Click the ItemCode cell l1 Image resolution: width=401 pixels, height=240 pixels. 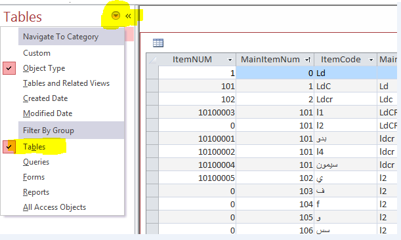(x=345, y=113)
